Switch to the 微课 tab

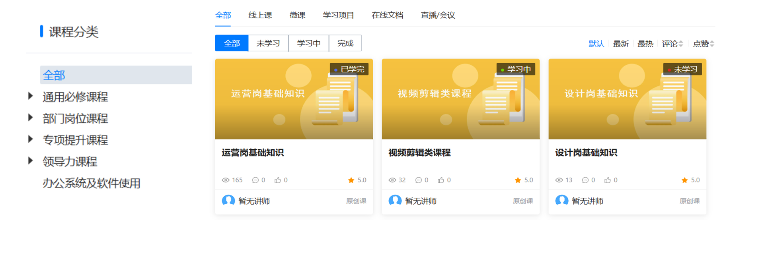[297, 15]
